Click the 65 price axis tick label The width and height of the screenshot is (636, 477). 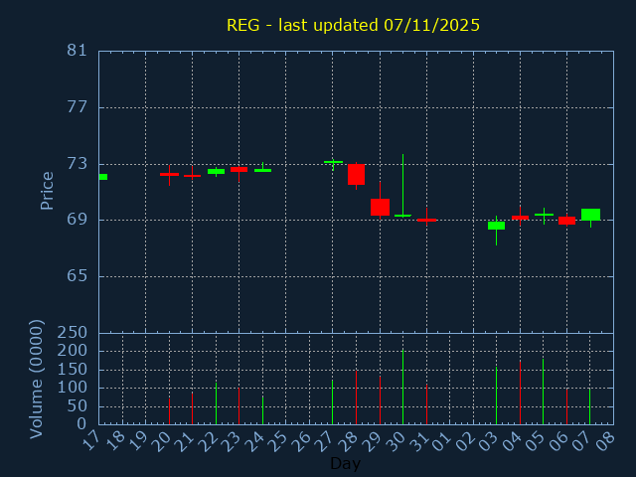pos(78,276)
